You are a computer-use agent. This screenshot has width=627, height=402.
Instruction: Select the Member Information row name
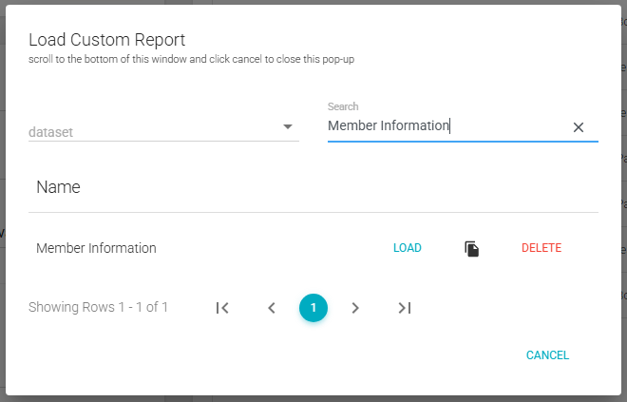[x=96, y=248]
